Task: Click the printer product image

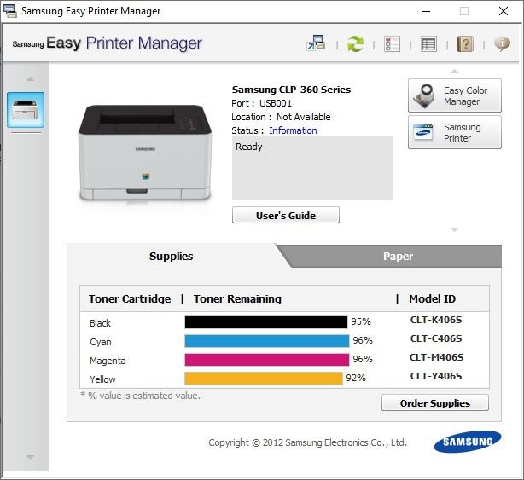Action: (x=145, y=153)
